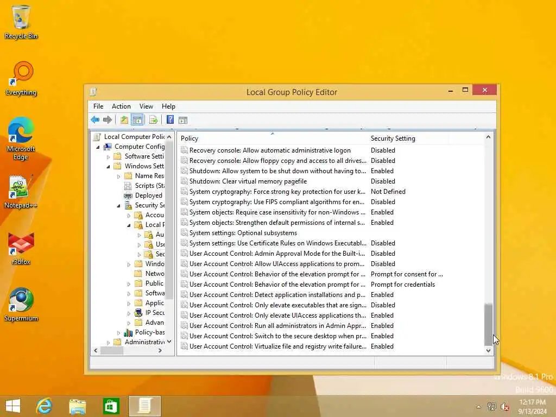
Task: Open the Help toolbar icon
Action: (170, 120)
